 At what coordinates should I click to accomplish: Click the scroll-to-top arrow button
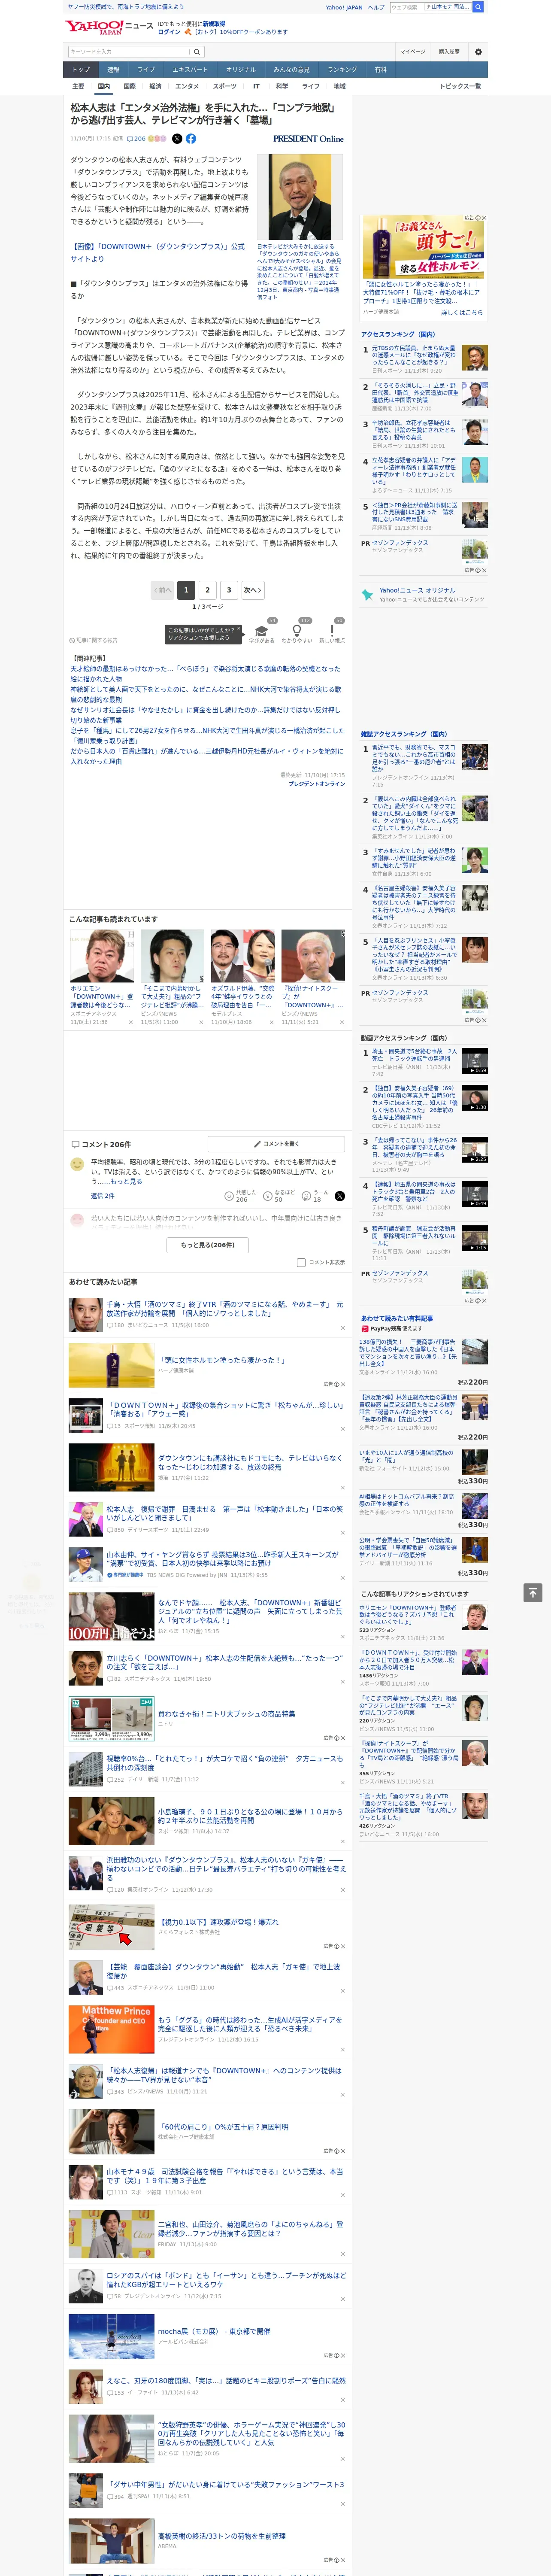(533, 1592)
